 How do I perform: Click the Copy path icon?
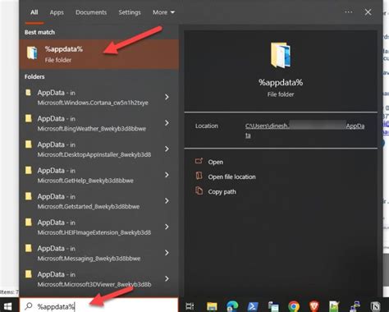199,190
